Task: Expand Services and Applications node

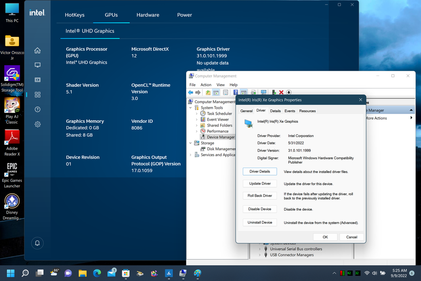Action: tap(190, 155)
